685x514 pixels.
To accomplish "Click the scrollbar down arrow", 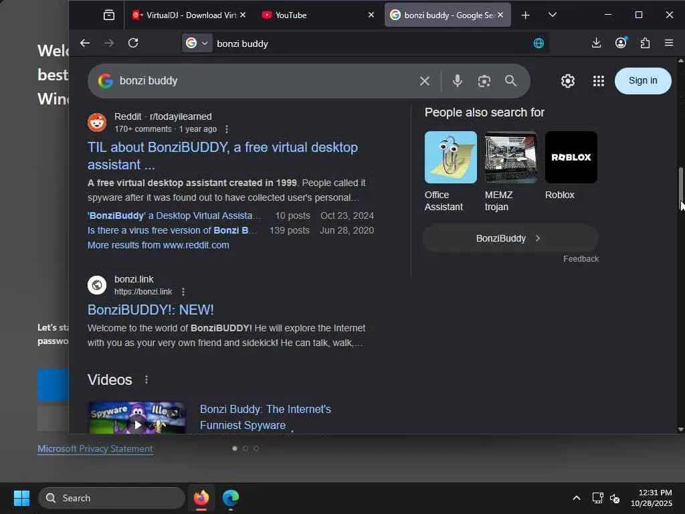I will pos(681,429).
